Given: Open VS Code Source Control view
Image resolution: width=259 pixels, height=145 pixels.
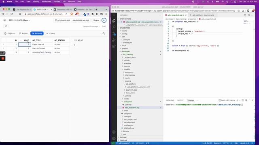Looking at the screenshot, I should coord(114,34).
